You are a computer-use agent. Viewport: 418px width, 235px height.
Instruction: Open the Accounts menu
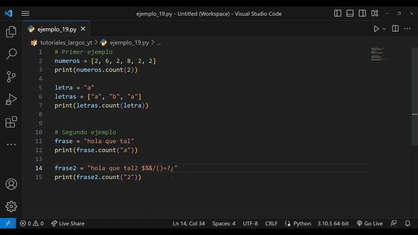click(x=11, y=184)
